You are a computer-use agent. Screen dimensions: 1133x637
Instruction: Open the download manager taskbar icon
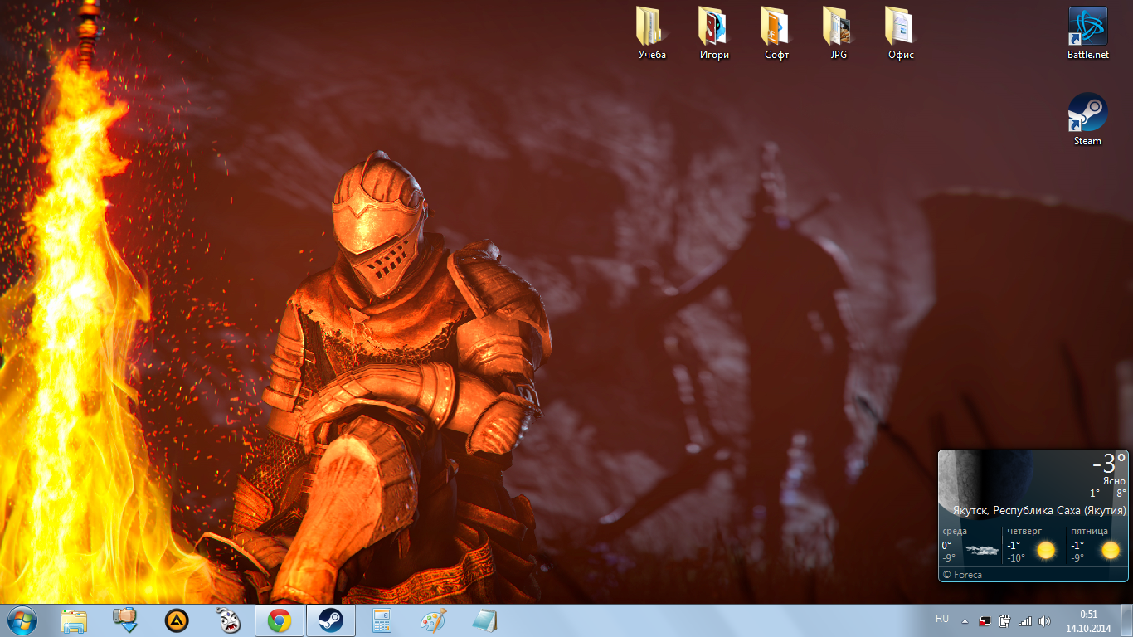point(125,620)
